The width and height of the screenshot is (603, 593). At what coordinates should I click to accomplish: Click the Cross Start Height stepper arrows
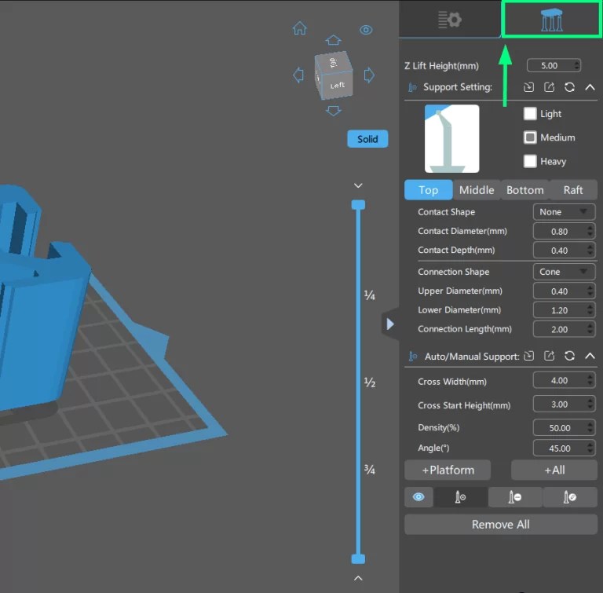[590, 404]
